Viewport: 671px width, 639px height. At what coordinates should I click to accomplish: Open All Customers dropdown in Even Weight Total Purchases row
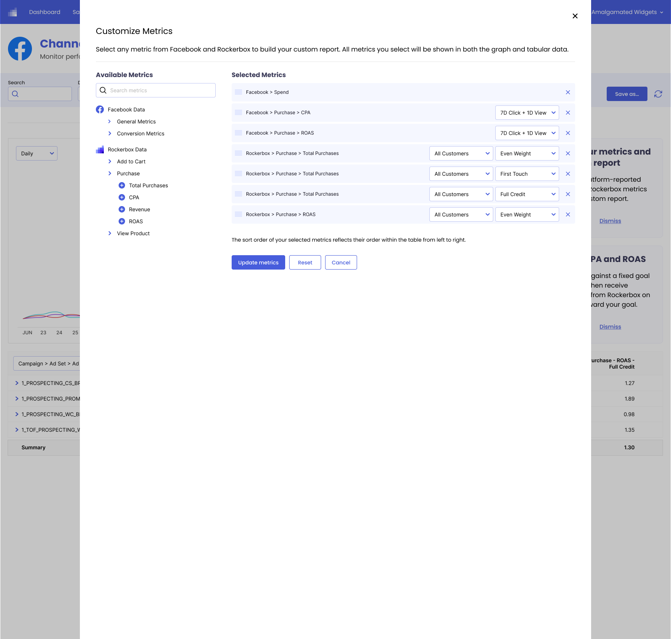pyautogui.click(x=461, y=153)
